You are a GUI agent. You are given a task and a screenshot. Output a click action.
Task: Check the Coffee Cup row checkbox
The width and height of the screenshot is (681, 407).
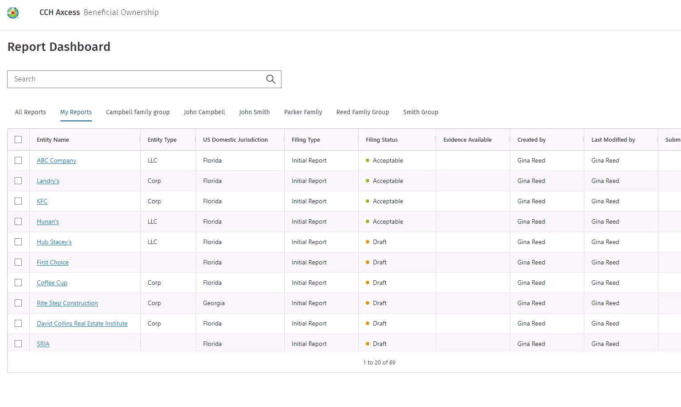coord(18,283)
